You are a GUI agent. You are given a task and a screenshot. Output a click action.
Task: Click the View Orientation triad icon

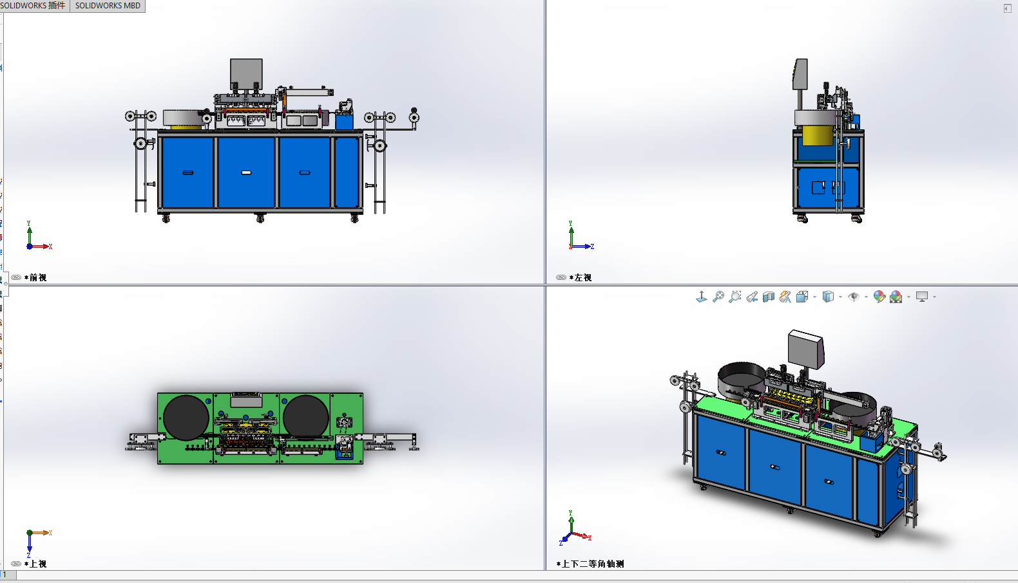coord(702,297)
